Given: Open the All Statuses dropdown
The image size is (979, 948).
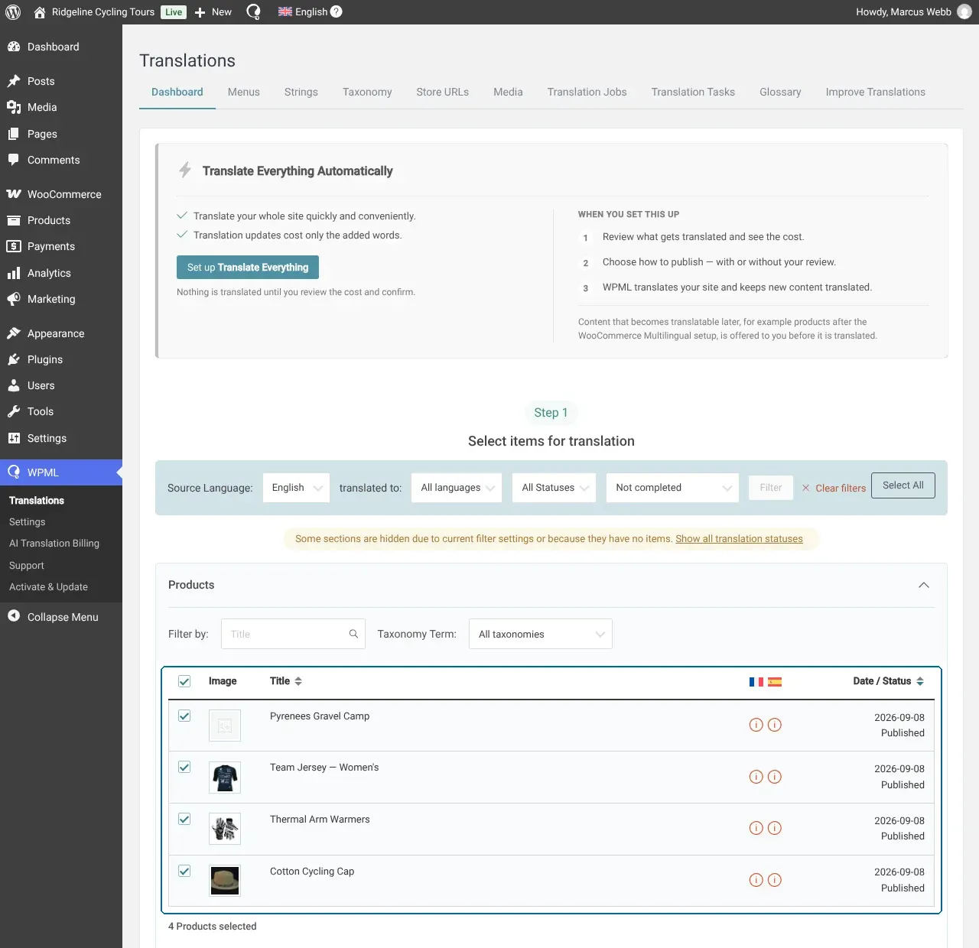Looking at the screenshot, I should [555, 488].
